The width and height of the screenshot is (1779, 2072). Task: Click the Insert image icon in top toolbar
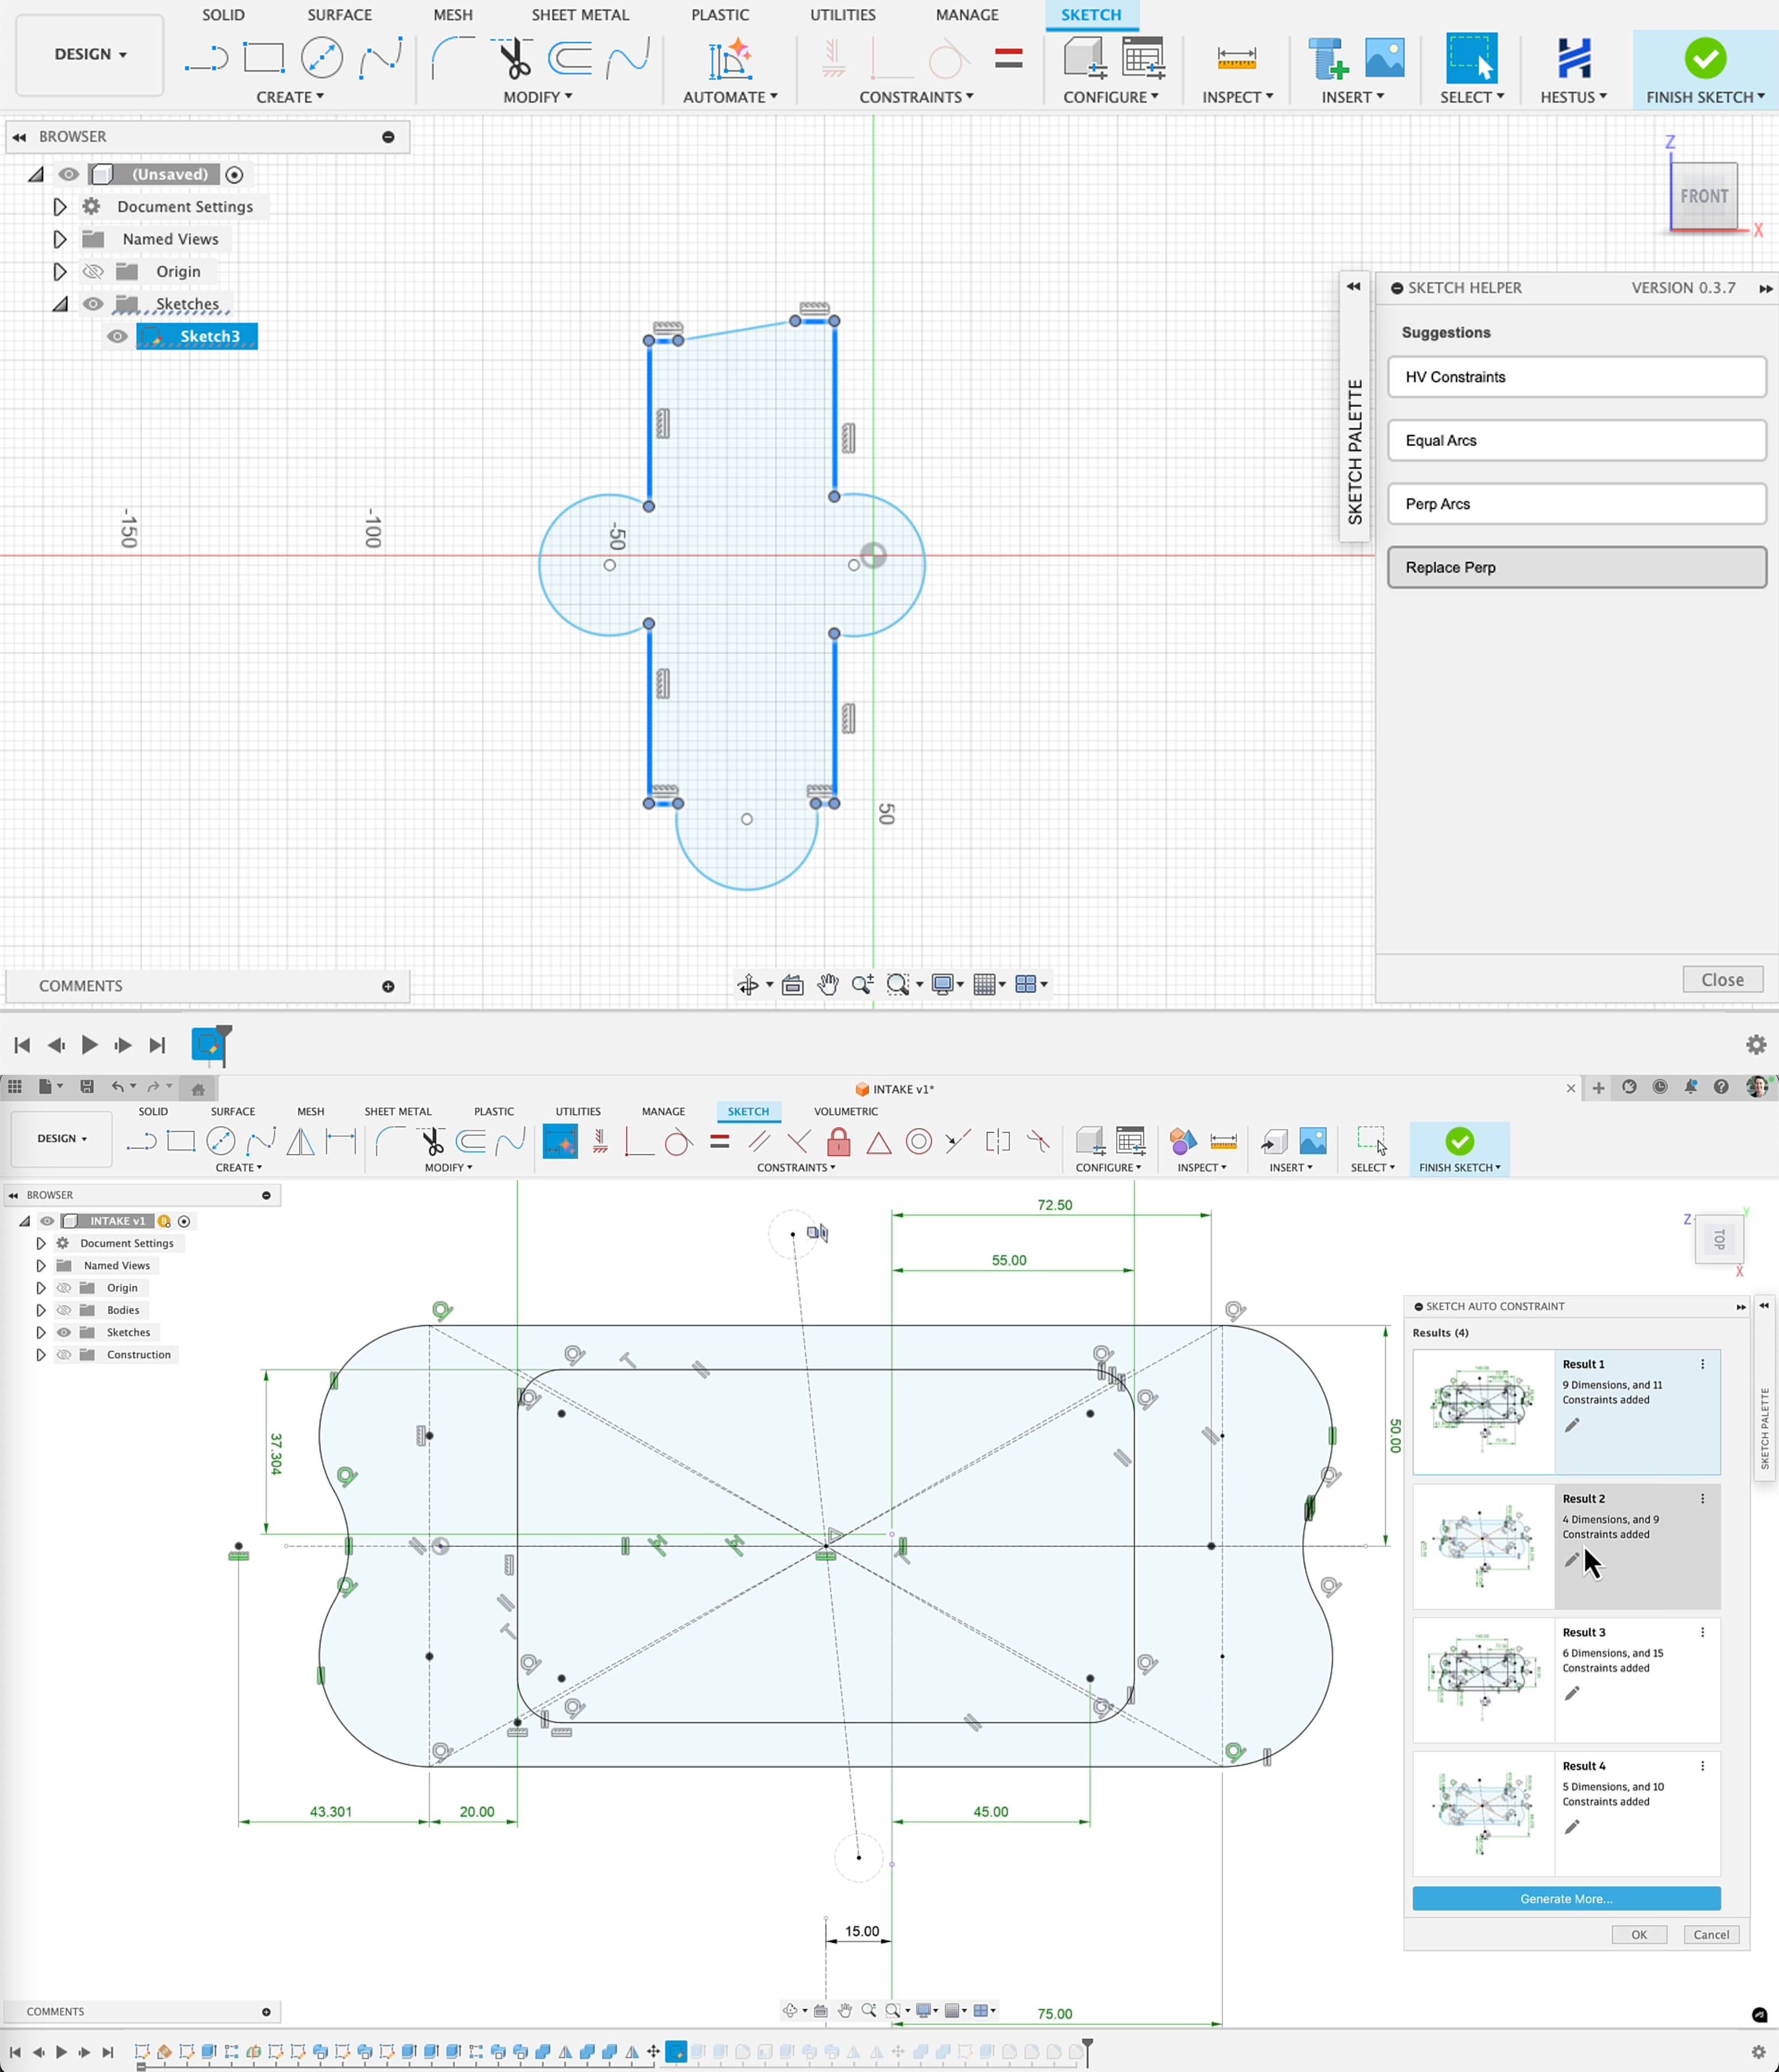tap(1384, 59)
